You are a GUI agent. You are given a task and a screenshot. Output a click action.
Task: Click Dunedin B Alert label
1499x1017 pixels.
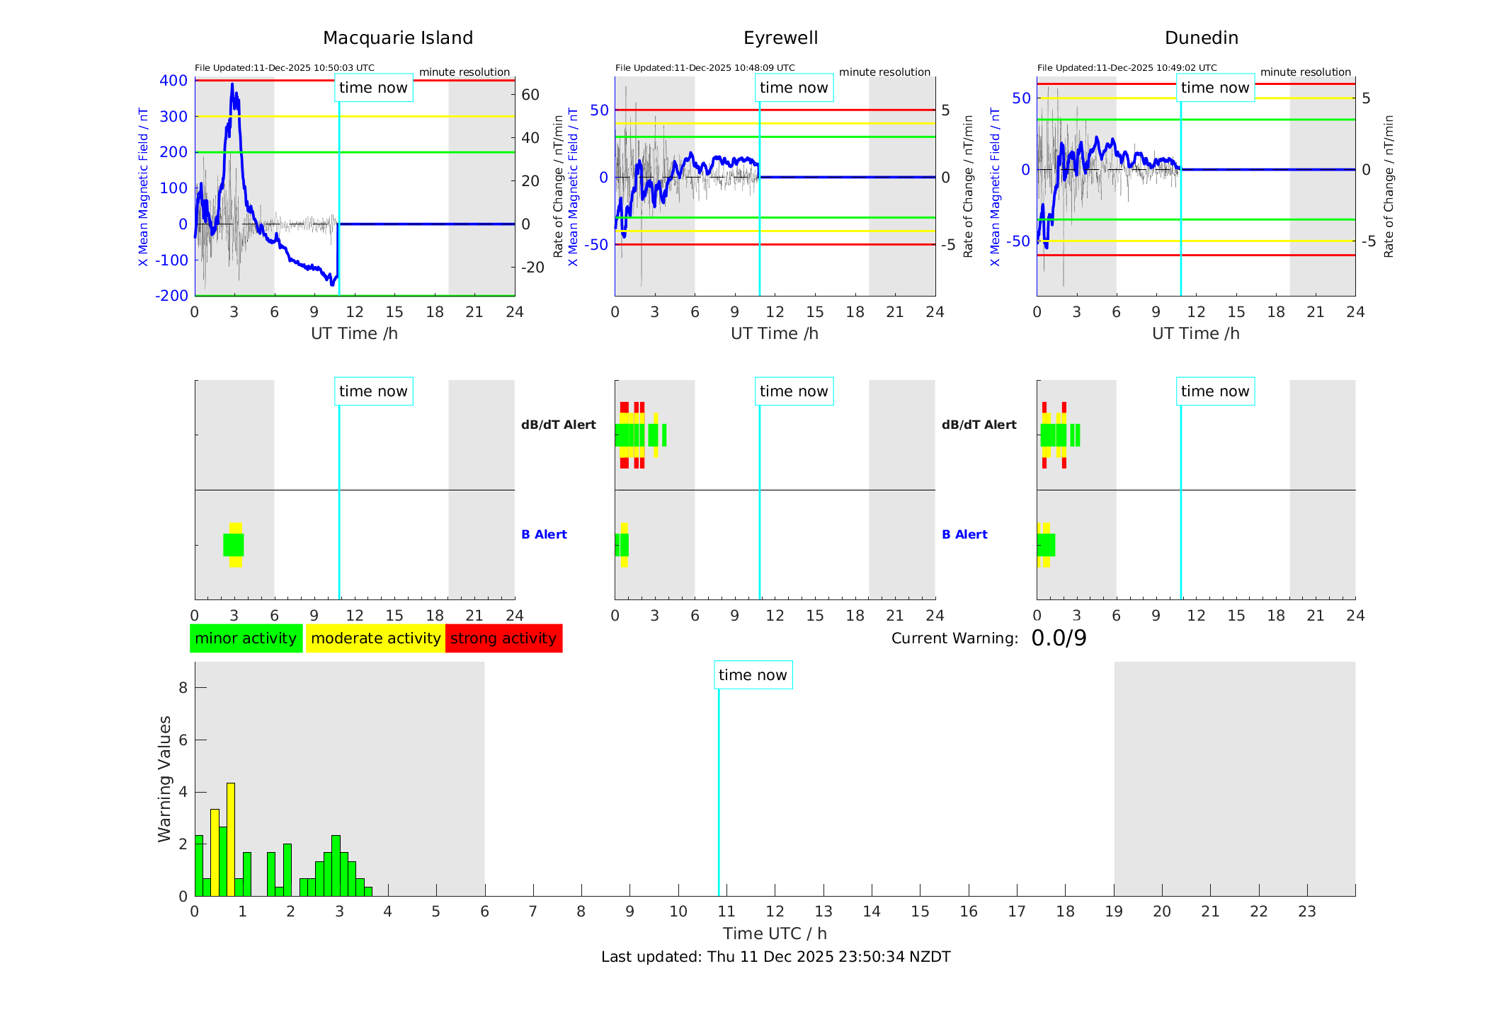[x=964, y=534]
